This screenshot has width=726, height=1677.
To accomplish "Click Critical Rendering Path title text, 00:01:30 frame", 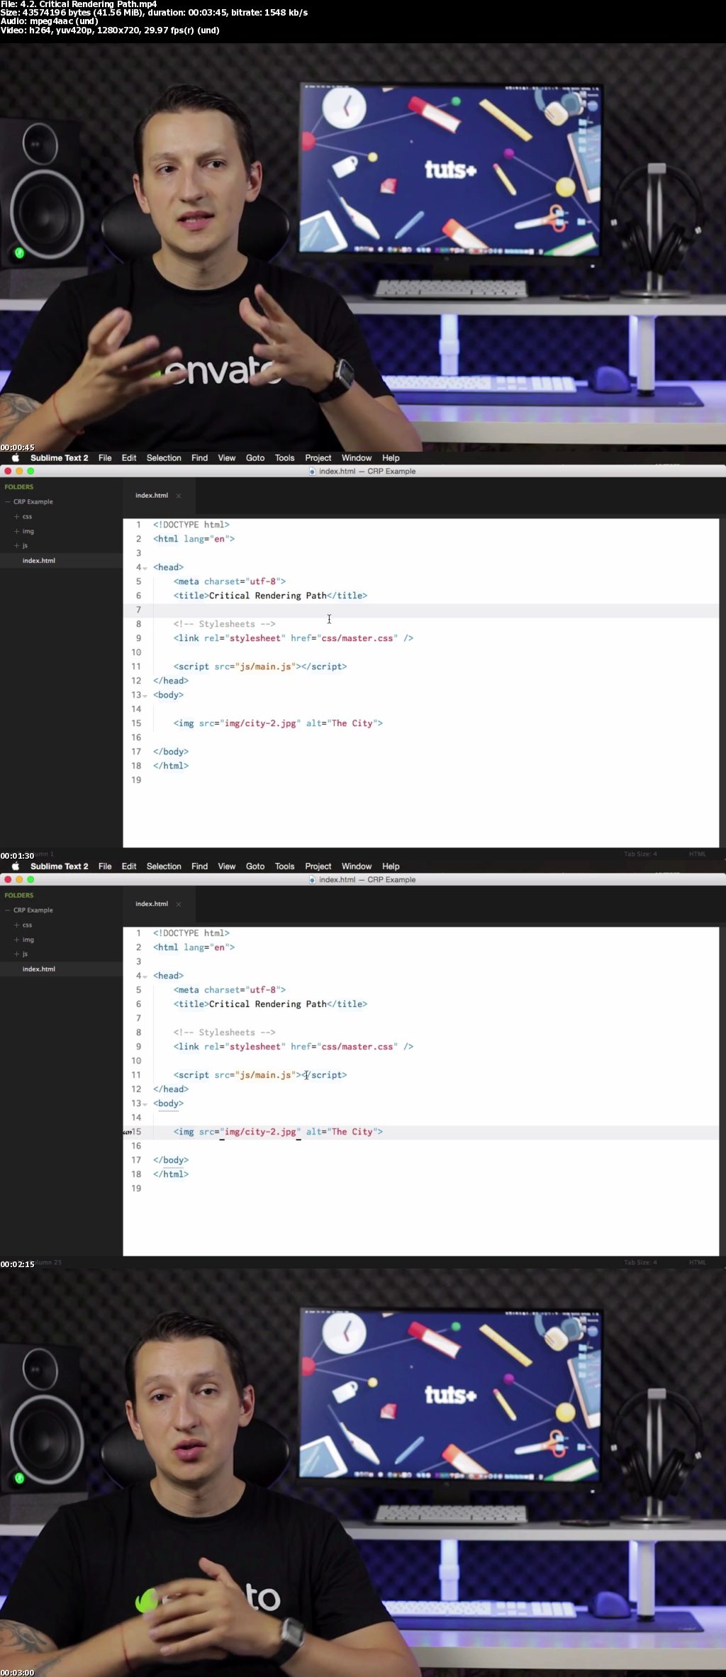I will coord(268,596).
